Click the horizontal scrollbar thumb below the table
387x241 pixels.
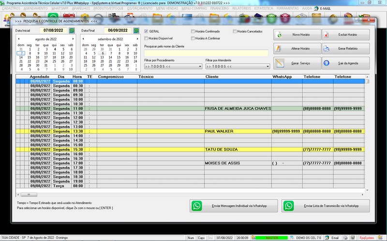pos(29,195)
